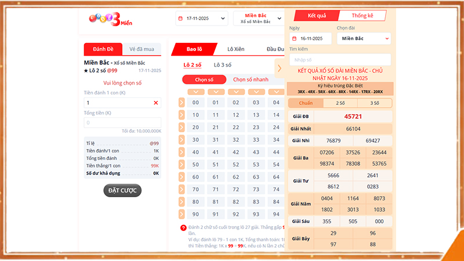Click the Giải Nhì result 76879
The height and width of the screenshot is (261, 464).
[x=333, y=140]
